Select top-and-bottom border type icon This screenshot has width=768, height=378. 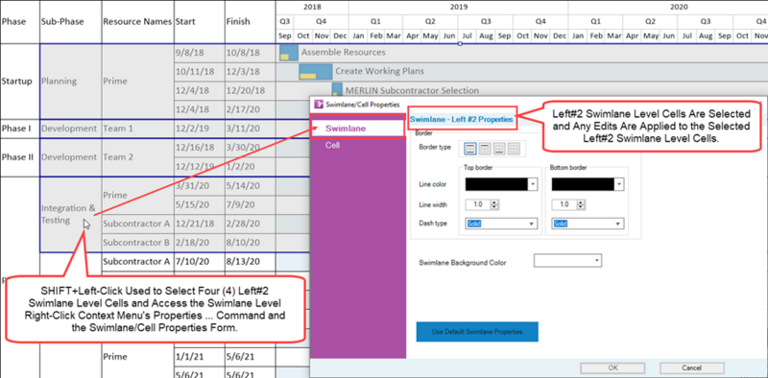point(469,149)
